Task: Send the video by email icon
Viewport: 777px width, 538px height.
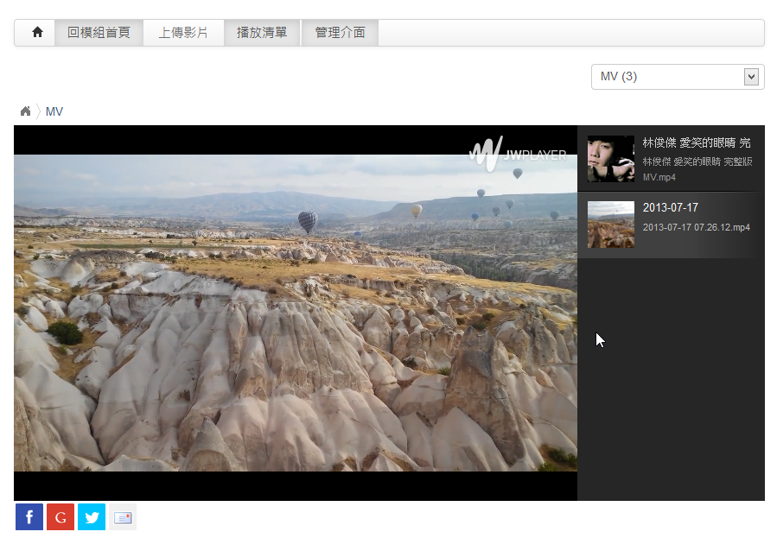Action: [x=123, y=516]
